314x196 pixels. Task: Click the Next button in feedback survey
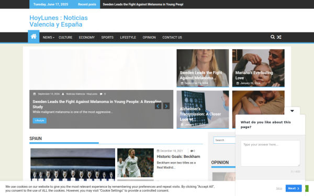294,188
